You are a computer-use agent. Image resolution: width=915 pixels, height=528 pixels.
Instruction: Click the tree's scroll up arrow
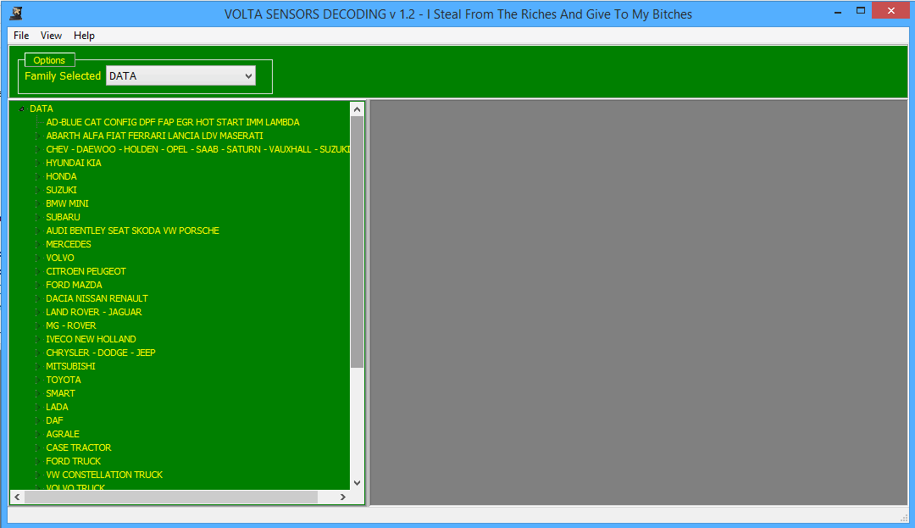pos(357,109)
